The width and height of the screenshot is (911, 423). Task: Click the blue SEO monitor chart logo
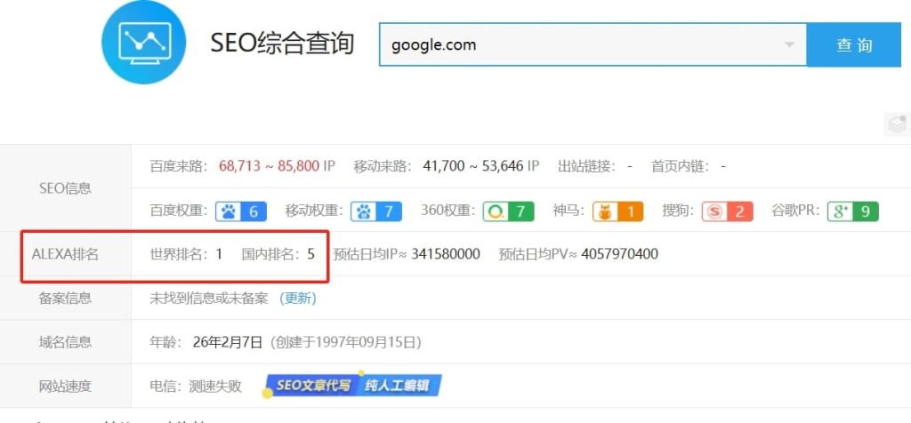143,42
